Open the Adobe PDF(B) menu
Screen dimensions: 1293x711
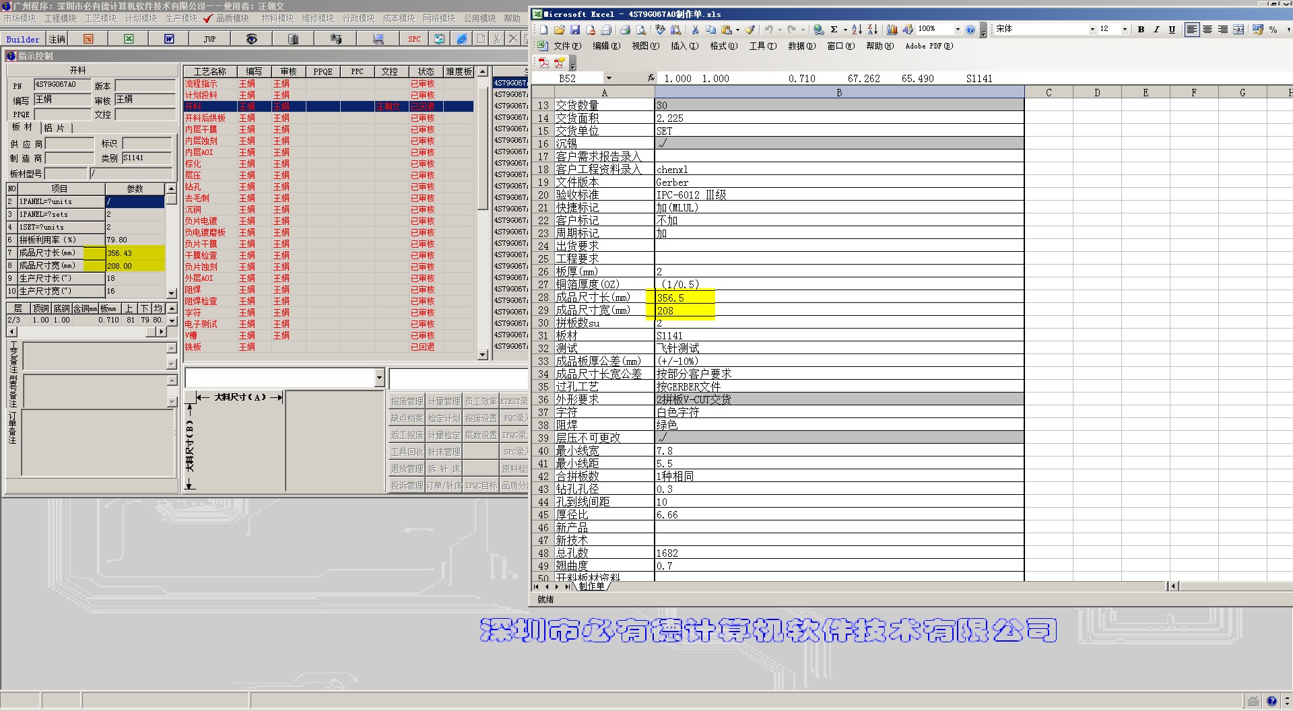coord(929,46)
